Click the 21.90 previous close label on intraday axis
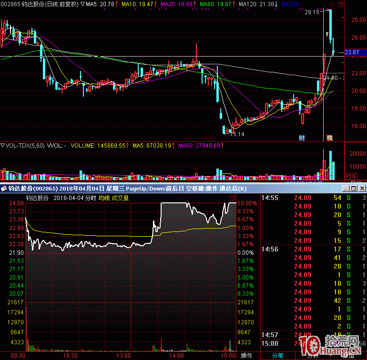 click(x=16, y=253)
